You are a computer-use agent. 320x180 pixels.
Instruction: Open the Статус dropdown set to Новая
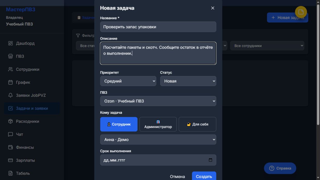[x=188, y=81]
